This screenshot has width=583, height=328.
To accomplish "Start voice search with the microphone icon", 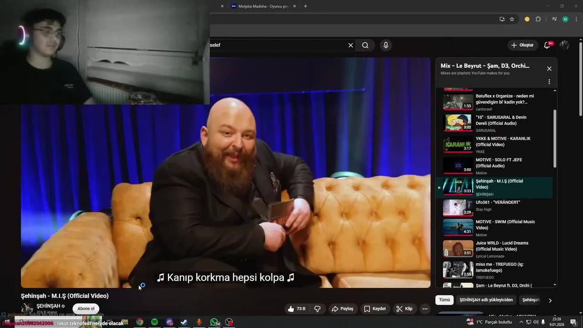I will tap(386, 45).
